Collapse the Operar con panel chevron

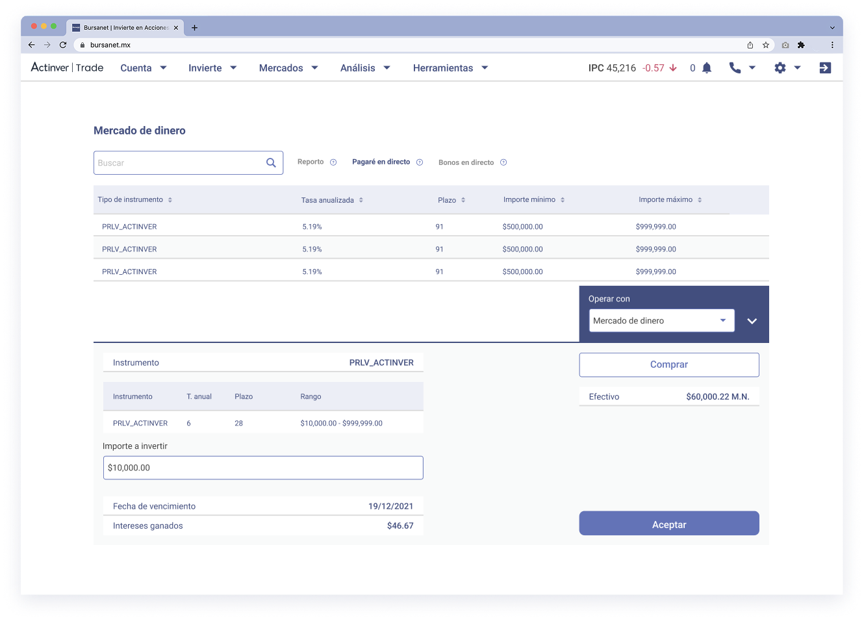click(x=752, y=320)
